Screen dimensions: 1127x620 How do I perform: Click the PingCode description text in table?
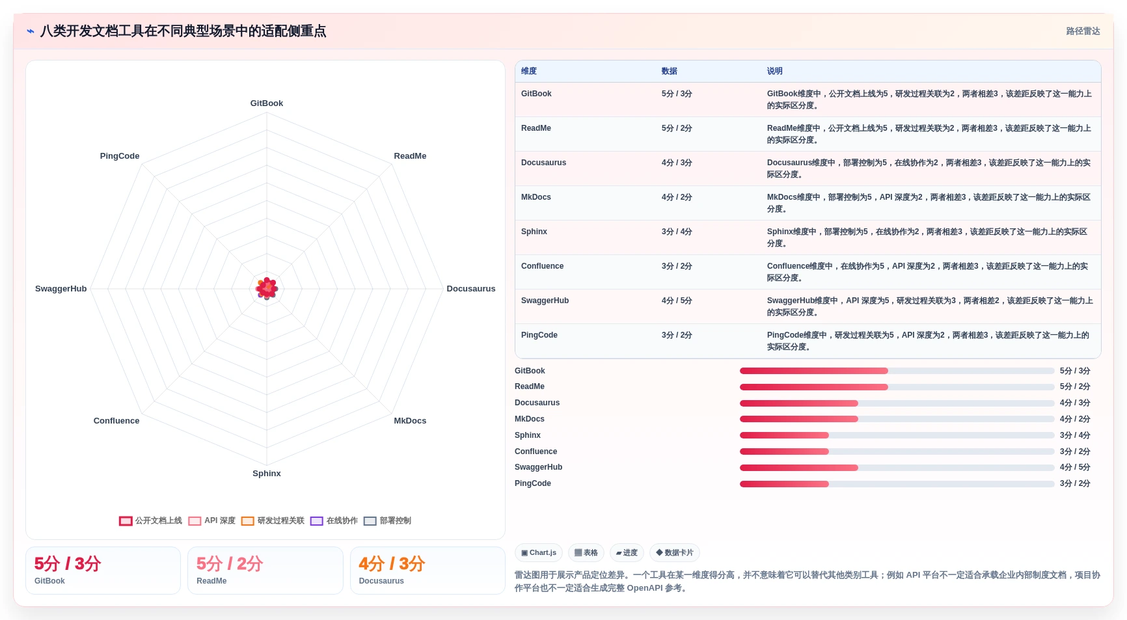pyautogui.click(x=928, y=341)
